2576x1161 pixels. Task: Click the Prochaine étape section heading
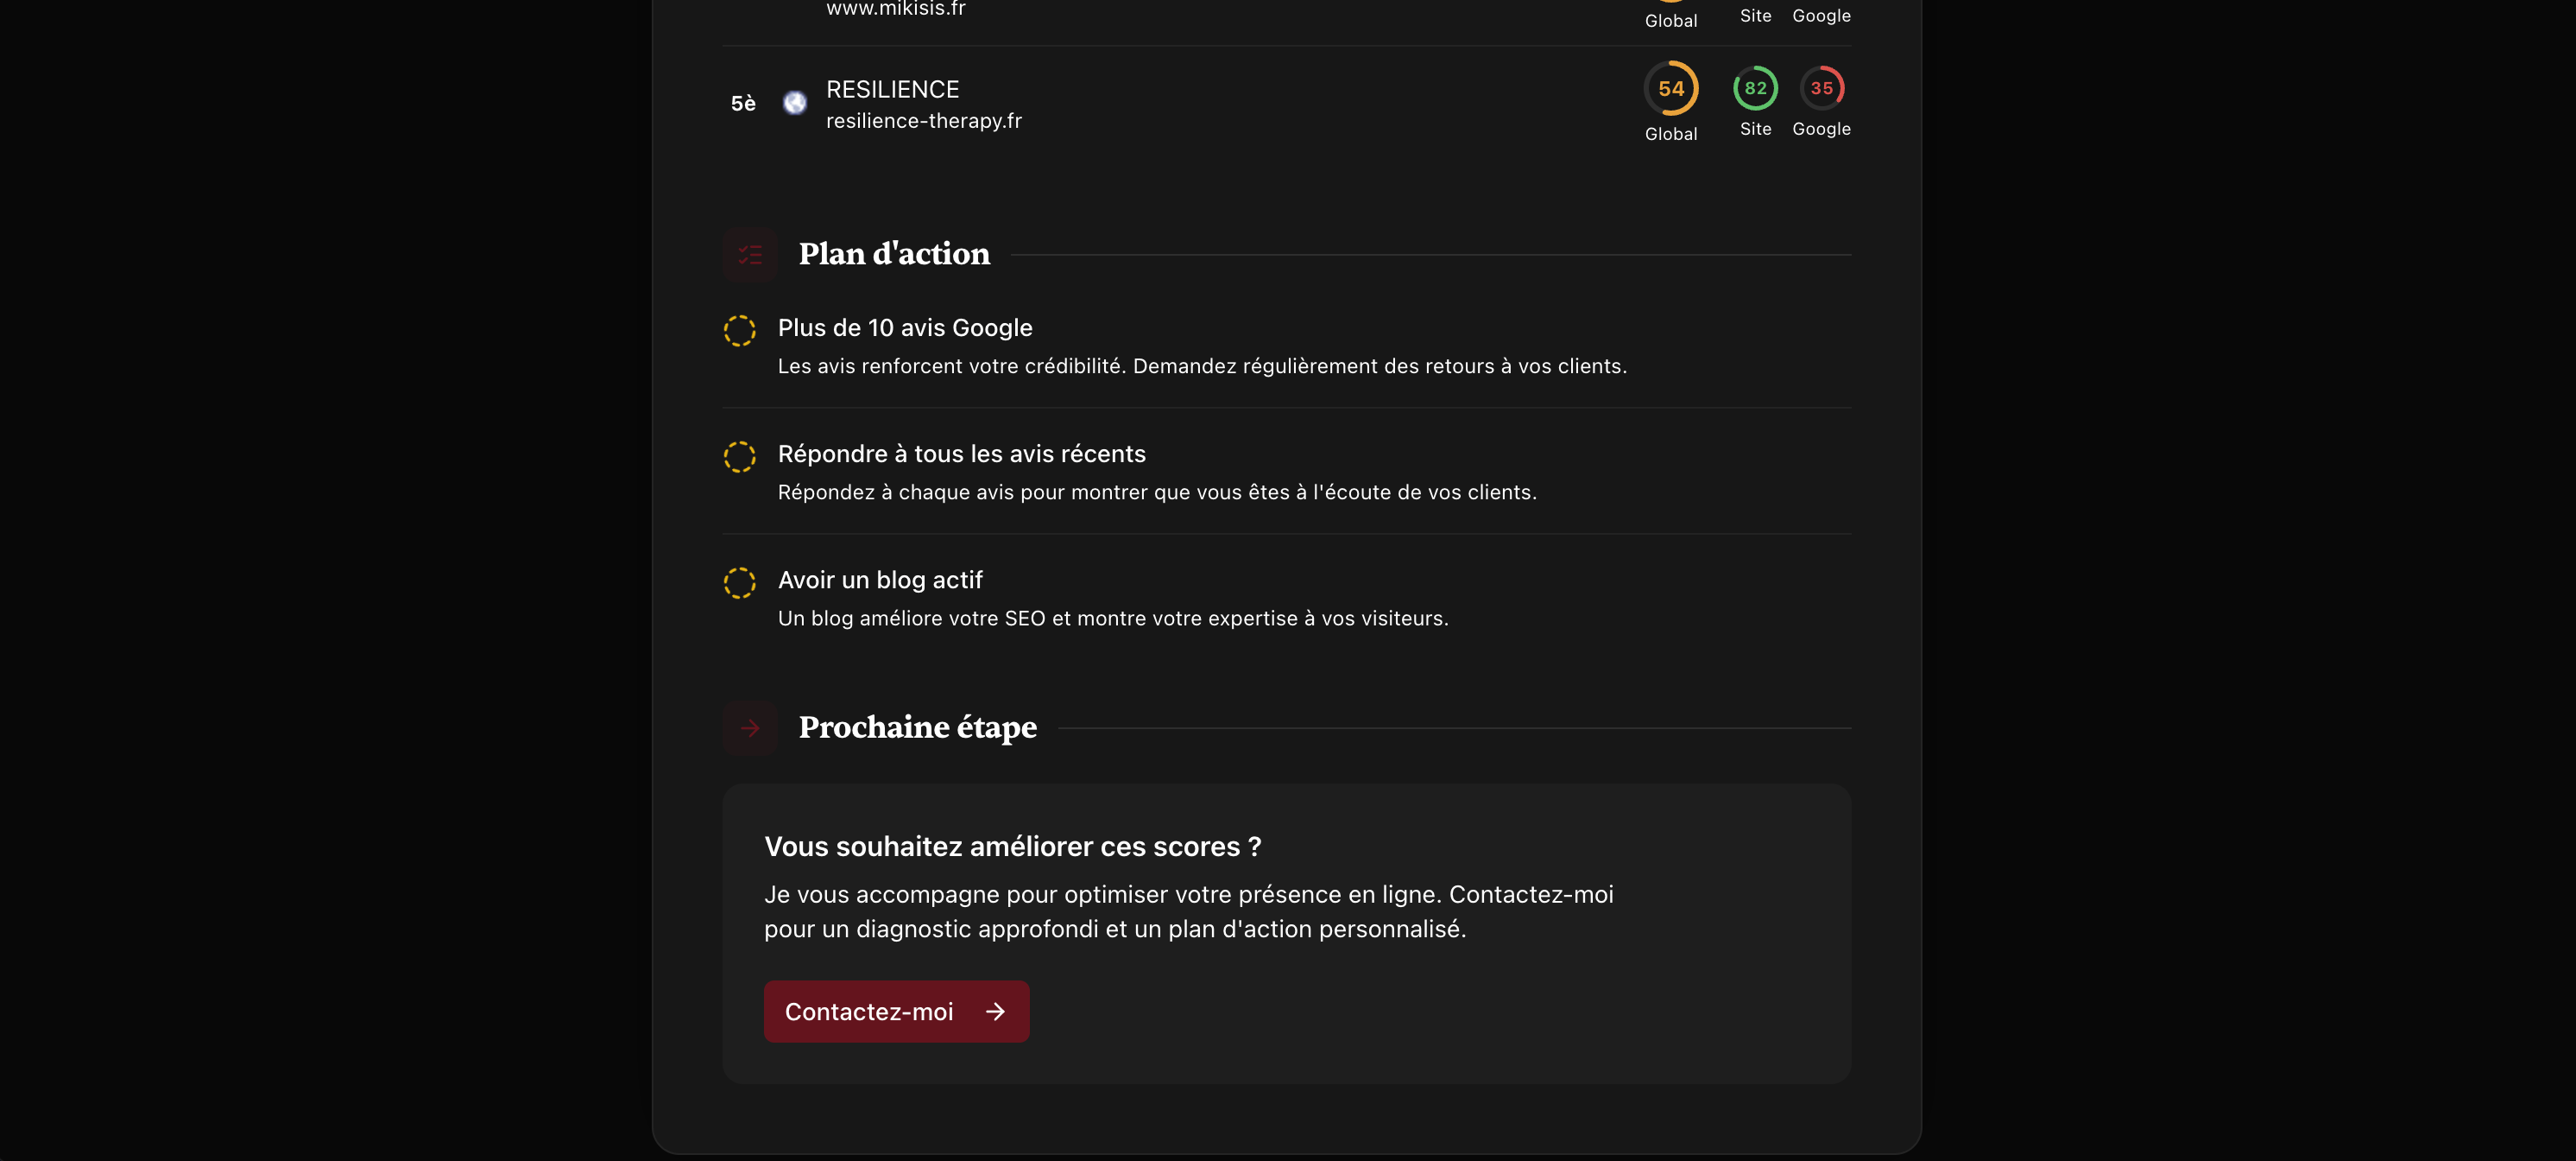(917, 727)
